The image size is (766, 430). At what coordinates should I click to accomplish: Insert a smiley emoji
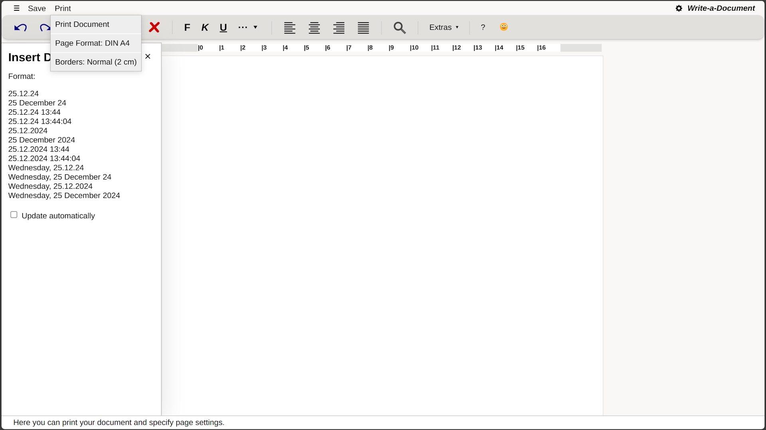click(x=503, y=27)
